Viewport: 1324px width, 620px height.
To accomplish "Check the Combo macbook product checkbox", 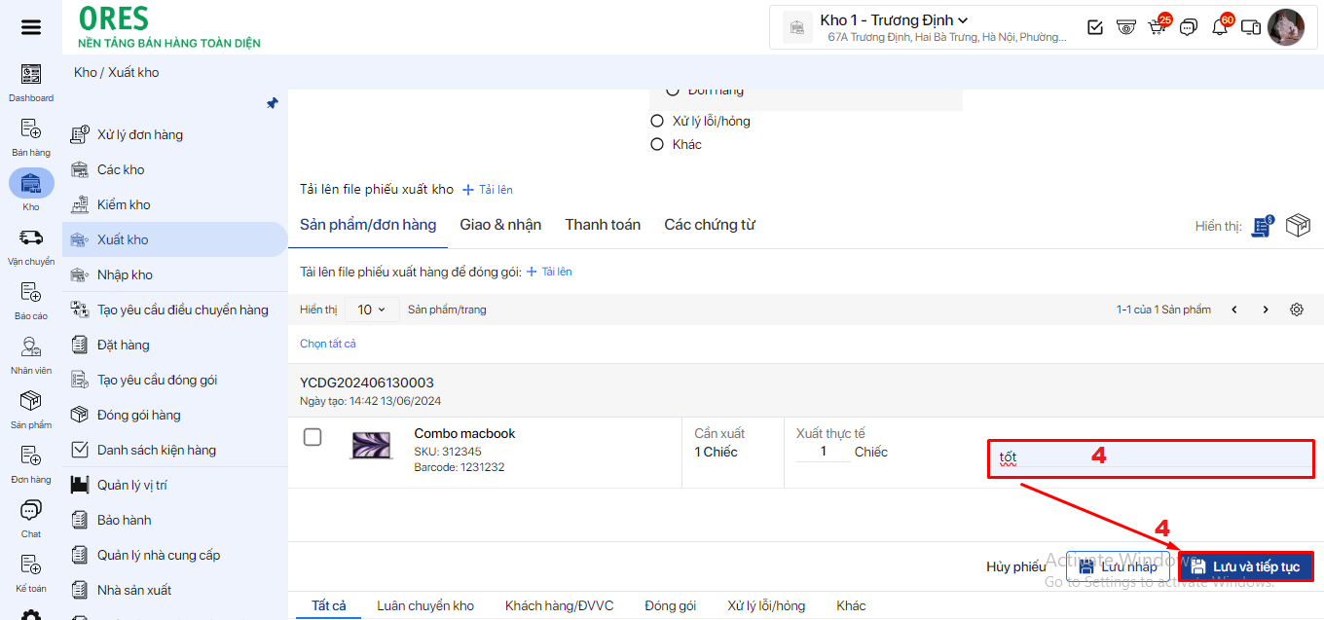I will pos(313,437).
